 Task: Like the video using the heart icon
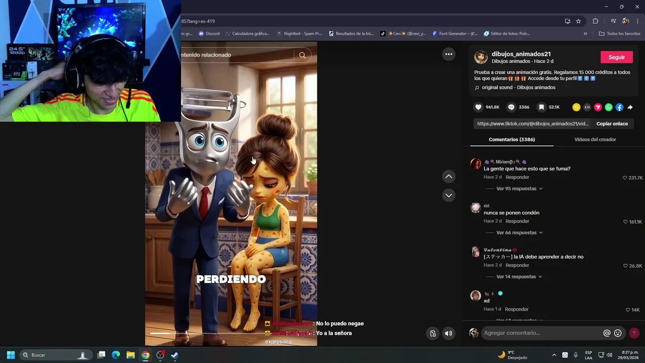click(x=478, y=107)
